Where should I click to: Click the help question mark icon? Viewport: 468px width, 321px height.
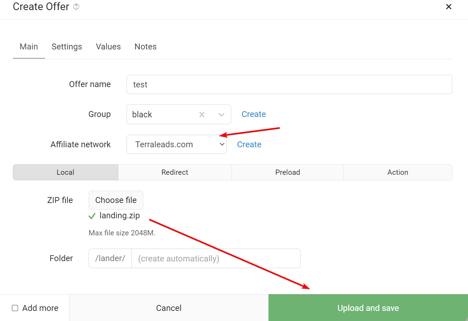(76, 7)
